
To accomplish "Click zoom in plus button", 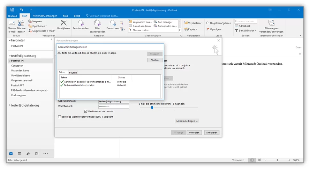I will tap(289, 160).
